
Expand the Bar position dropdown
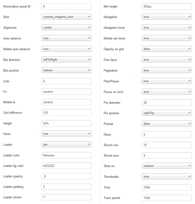(x=66, y=70)
